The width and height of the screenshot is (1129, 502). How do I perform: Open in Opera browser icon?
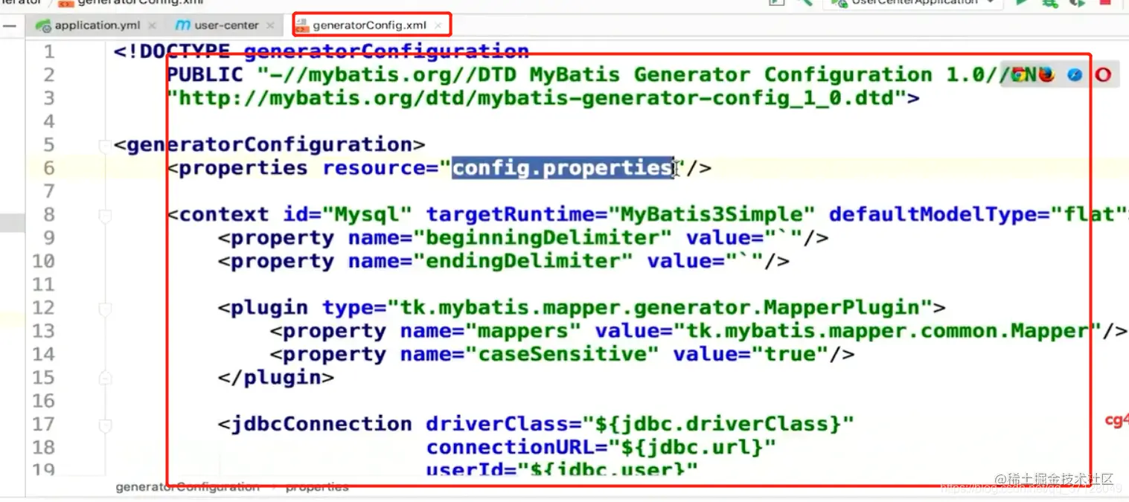coord(1102,74)
